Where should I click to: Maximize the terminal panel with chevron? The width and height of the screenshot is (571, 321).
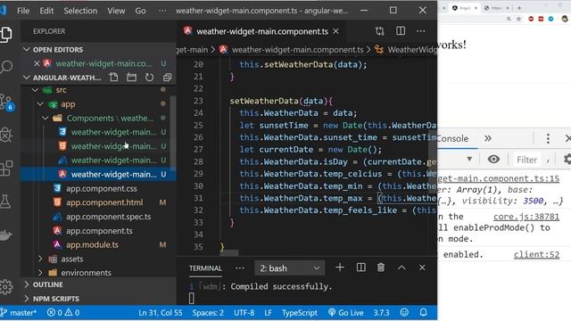tap(401, 267)
